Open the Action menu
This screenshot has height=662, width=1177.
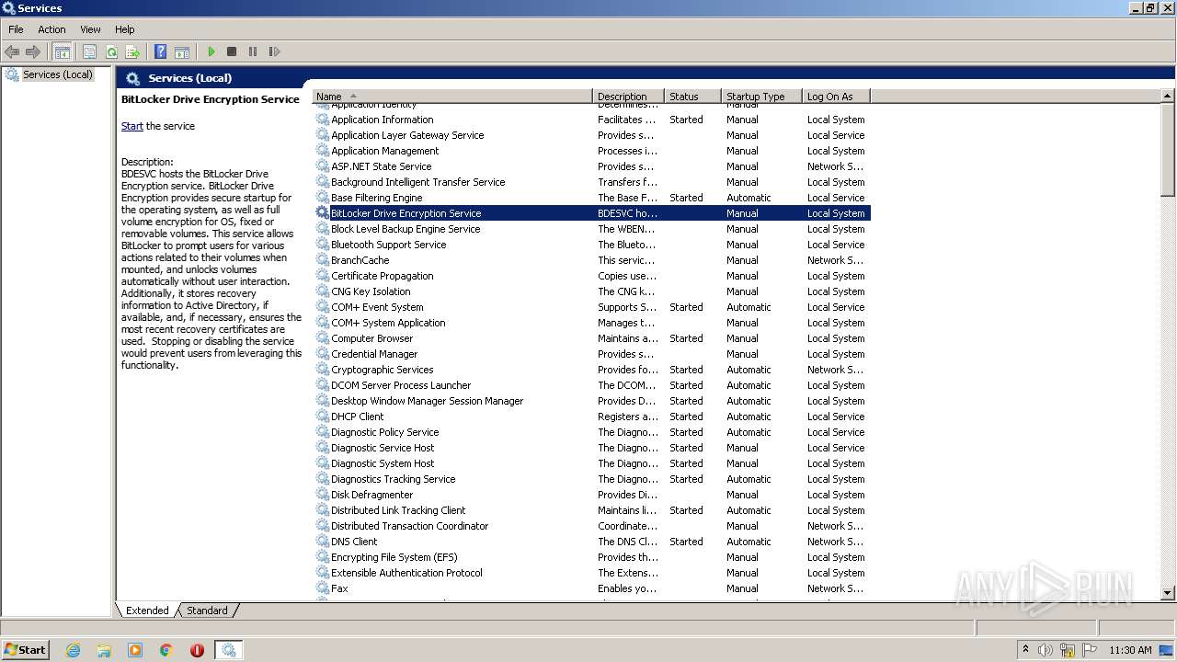(51, 29)
